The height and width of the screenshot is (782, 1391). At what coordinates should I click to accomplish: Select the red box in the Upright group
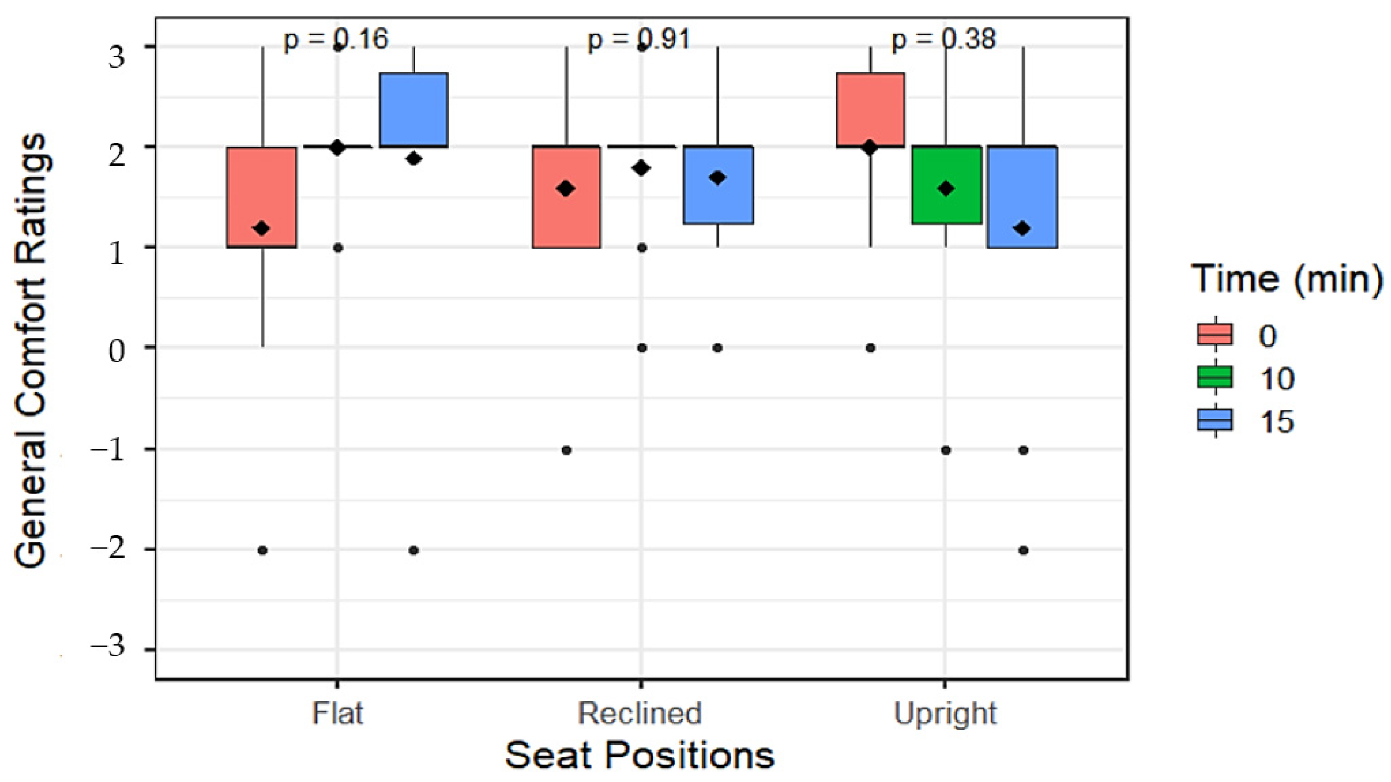coord(870,110)
